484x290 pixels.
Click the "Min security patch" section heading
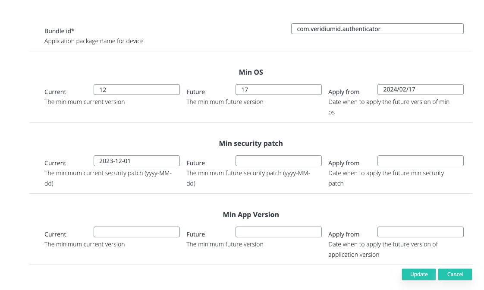pos(251,143)
